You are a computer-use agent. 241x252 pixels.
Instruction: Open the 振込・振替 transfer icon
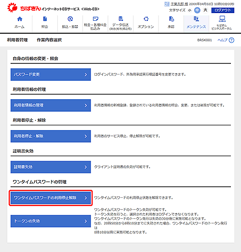[70, 19]
